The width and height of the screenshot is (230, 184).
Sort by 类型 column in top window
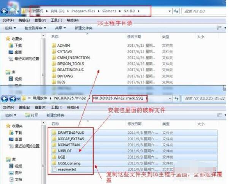(x=166, y=36)
